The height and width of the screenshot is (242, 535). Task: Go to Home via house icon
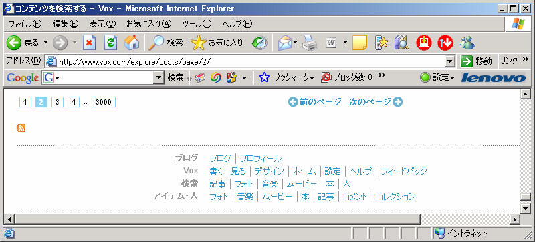coord(132,43)
